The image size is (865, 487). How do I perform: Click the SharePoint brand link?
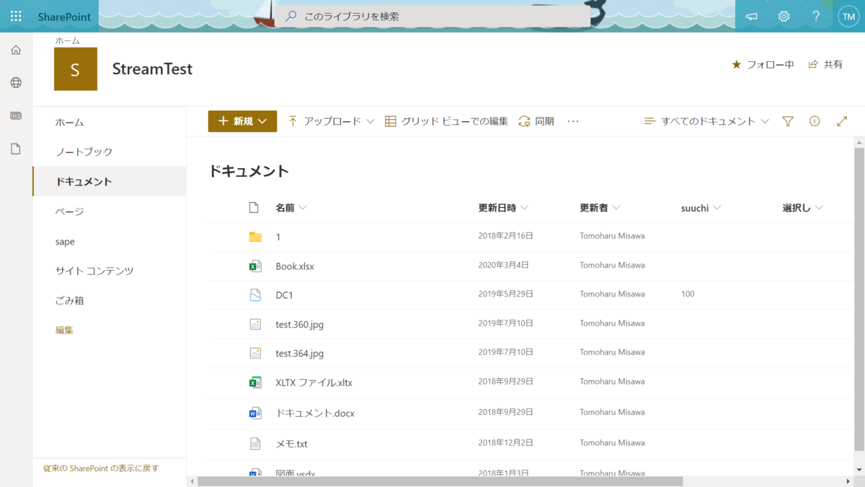click(x=65, y=16)
